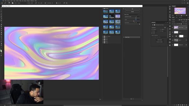
Task: Collapse the Artistic filter folder
Action: (103, 9)
